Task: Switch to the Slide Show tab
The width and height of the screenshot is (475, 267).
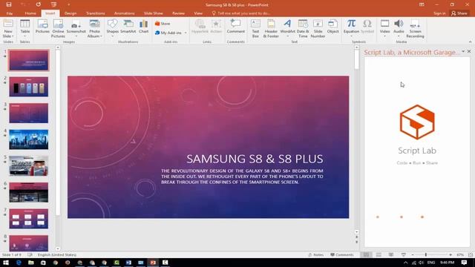Action: pyautogui.click(x=154, y=13)
